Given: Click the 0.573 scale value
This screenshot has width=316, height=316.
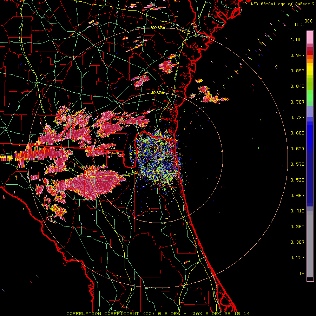Looking at the screenshot, I should [x=297, y=164].
